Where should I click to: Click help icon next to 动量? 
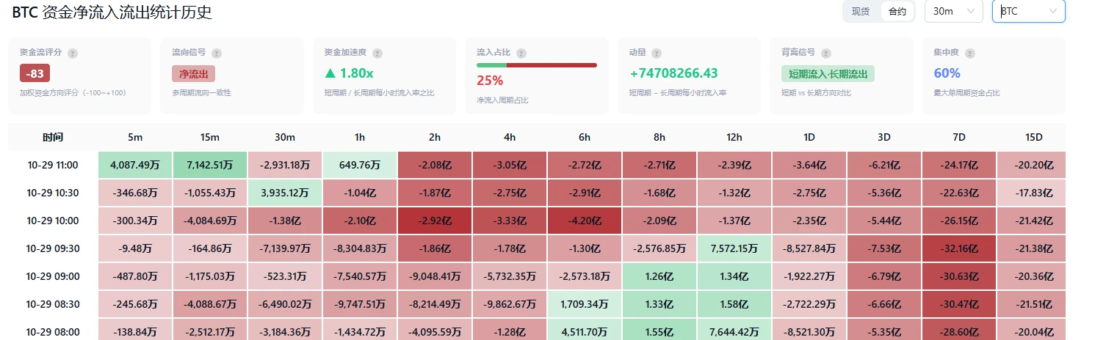point(657,53)
